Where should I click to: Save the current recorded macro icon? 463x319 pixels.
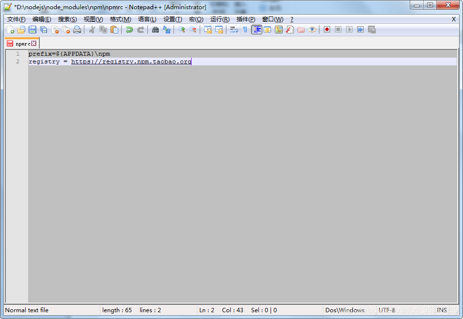click(x=372, y=30)
